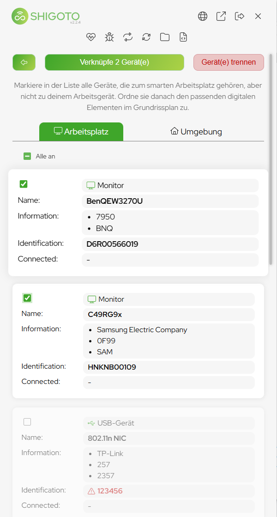277x517 pixels.
Task: Select identification HNKNB00109
Action: tap(169, 367)
